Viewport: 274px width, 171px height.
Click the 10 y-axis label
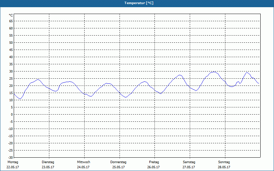[11, 100]
